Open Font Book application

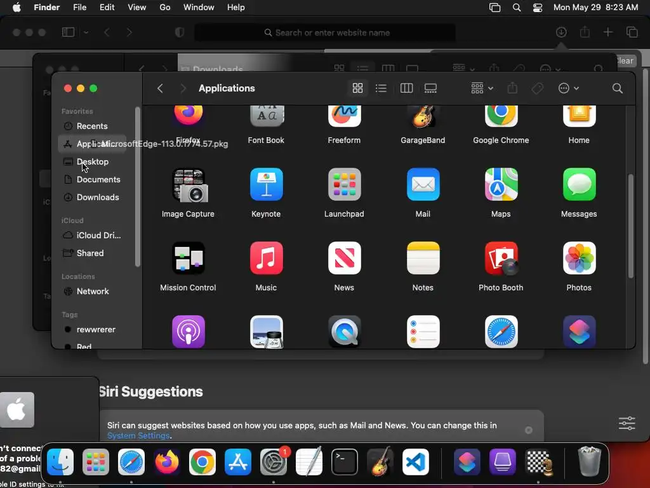point(267,116)
